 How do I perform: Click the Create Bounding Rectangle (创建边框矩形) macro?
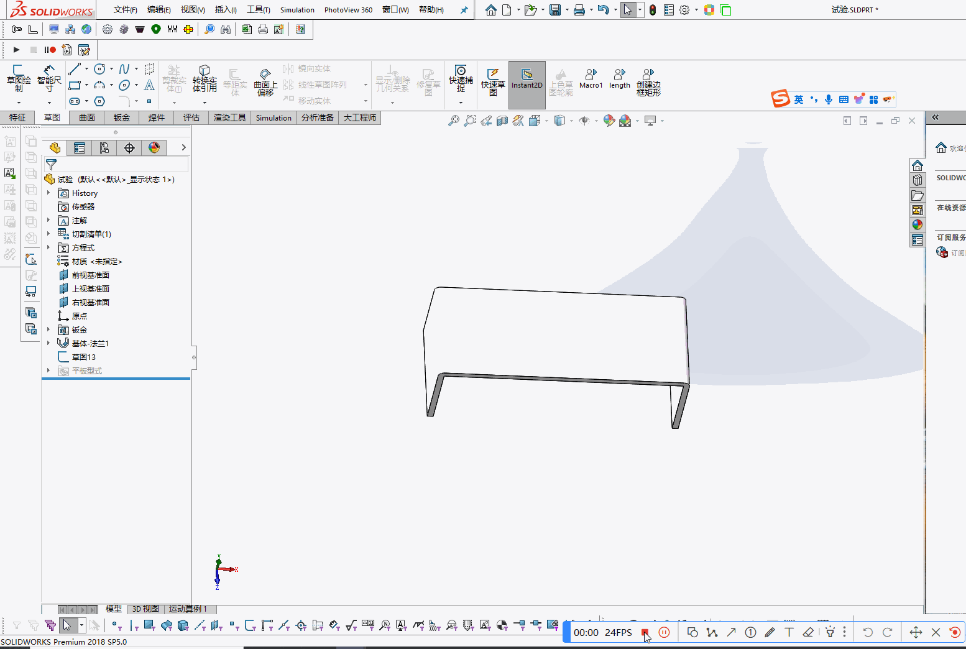pyautogui.click(x=648, y=82)
